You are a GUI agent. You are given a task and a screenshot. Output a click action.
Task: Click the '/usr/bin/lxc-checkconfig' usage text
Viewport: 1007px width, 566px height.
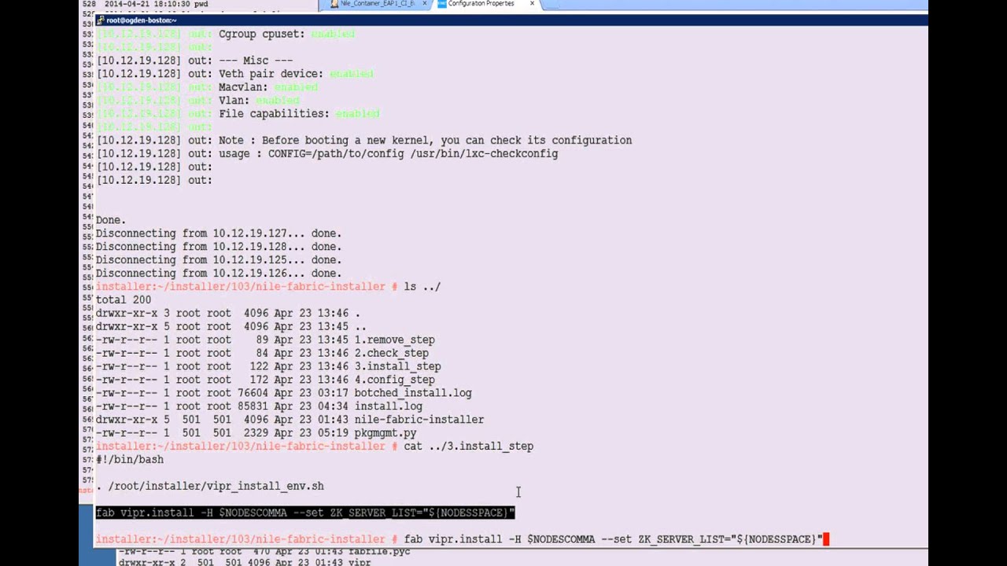484,153
